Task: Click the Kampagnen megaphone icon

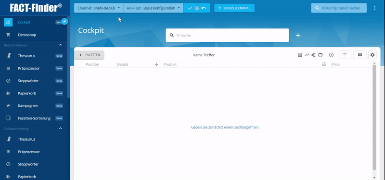Action: (x=8, y=106)
